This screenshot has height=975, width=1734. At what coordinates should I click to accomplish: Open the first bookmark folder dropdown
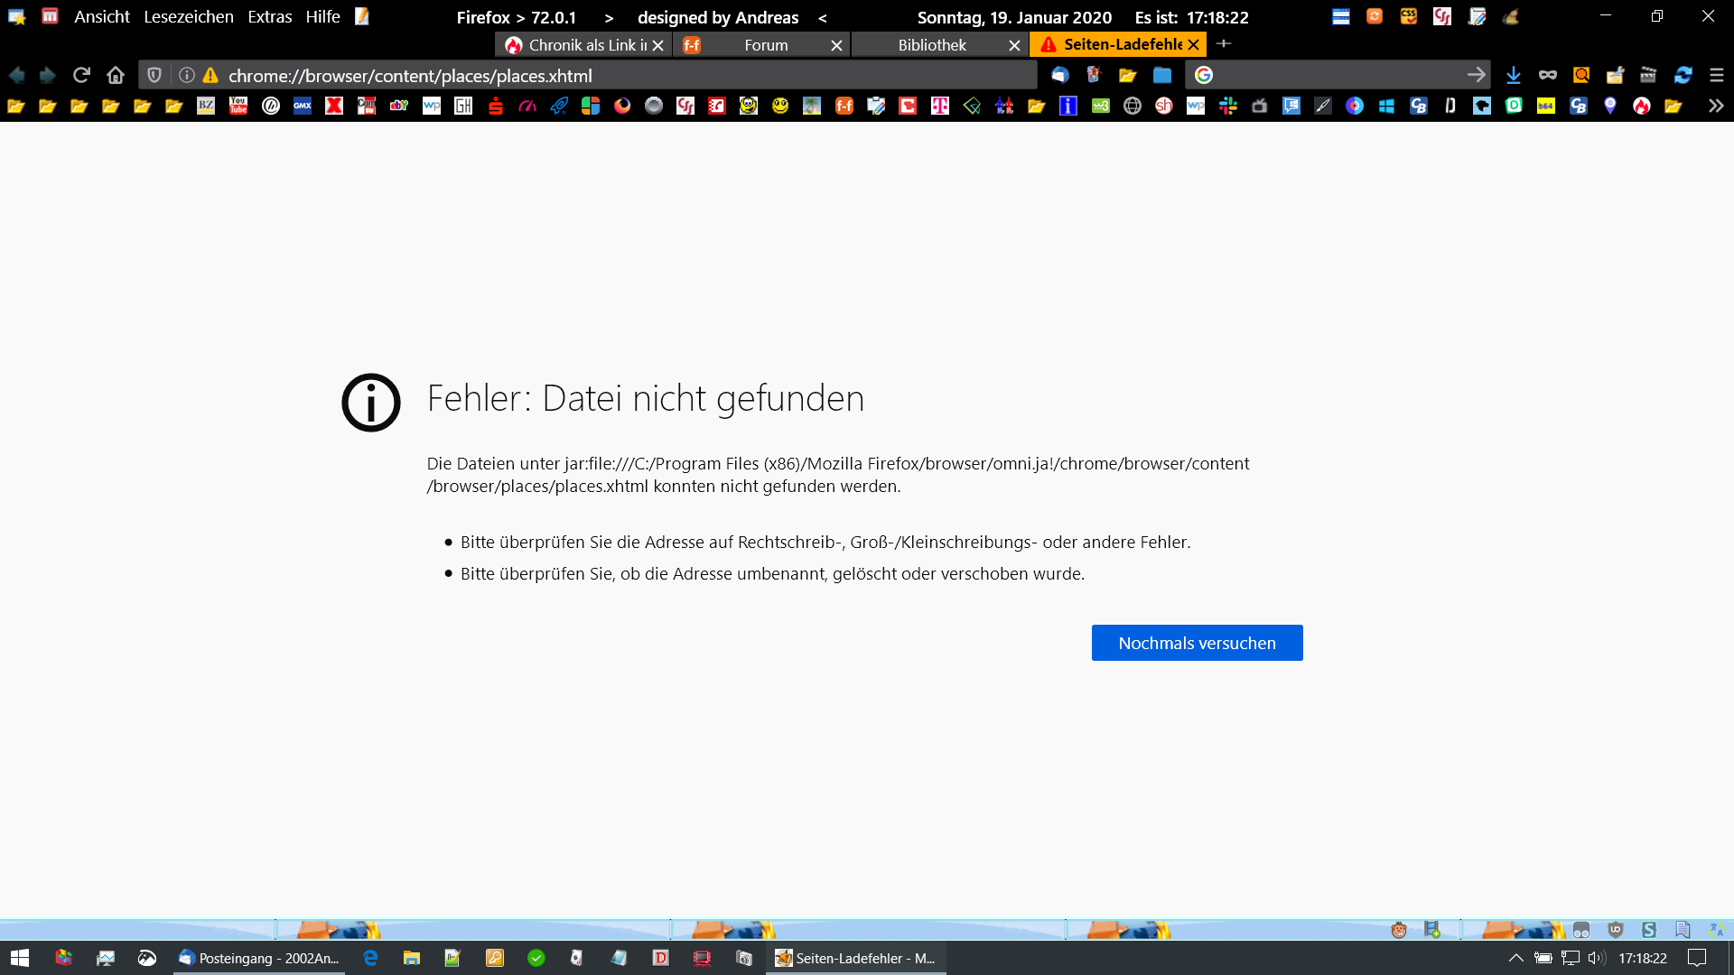coord(15,106)
